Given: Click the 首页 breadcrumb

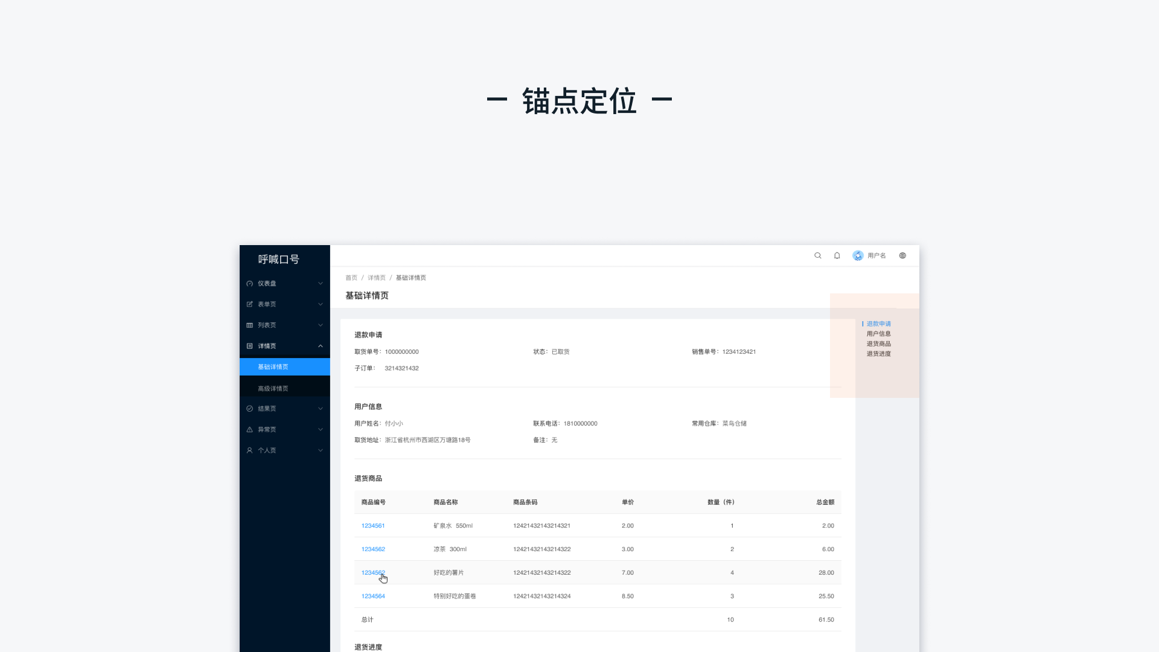Looking at the screenshot, I should click(x=351, y=278).
